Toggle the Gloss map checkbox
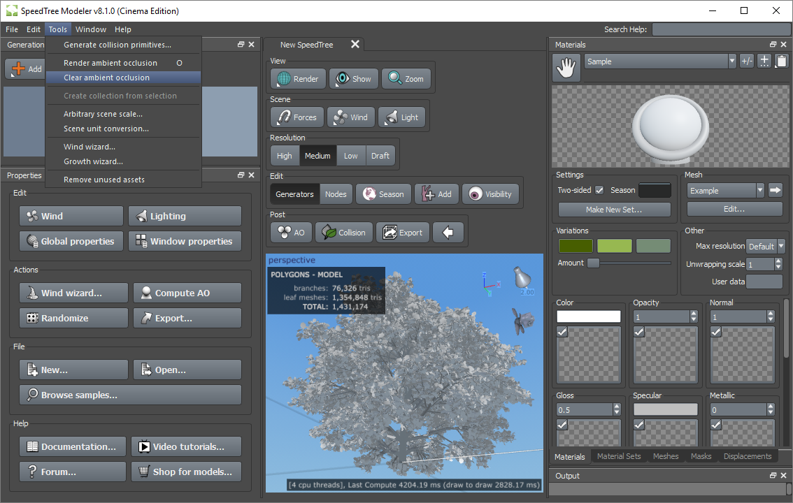The image size is (793, 503). 562,425
